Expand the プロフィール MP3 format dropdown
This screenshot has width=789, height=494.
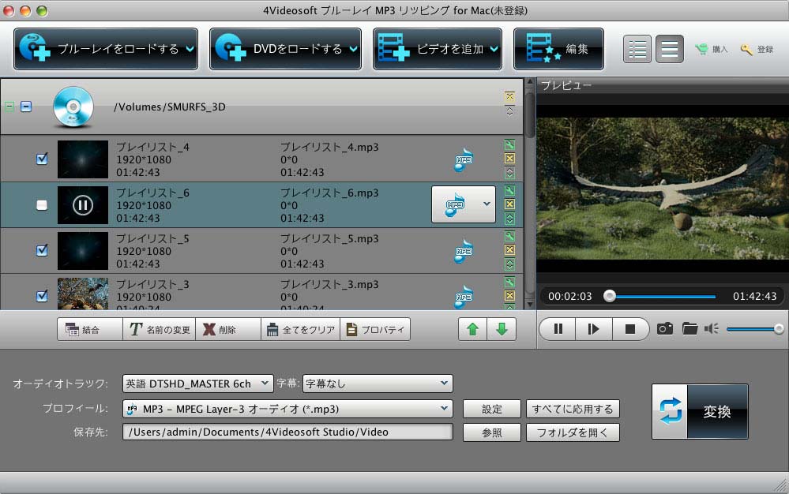pyautogui.click(x=287, y=409)
